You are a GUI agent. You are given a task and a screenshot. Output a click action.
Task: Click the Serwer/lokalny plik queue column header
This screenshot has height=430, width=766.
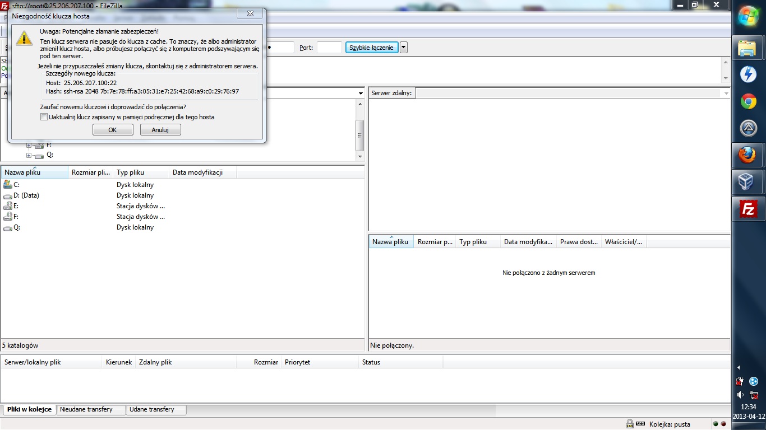(52, 362)
